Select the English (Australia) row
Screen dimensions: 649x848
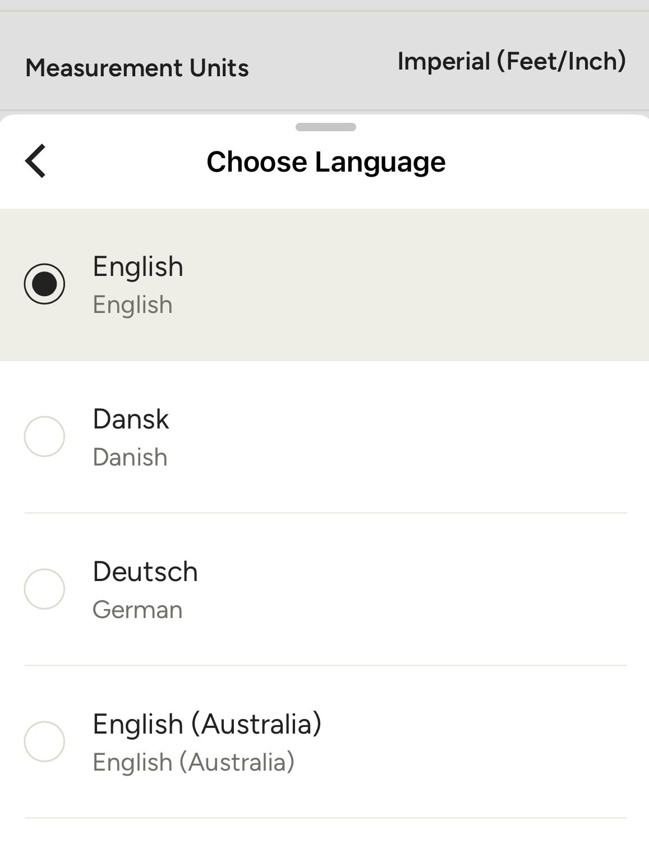[207, 725]
